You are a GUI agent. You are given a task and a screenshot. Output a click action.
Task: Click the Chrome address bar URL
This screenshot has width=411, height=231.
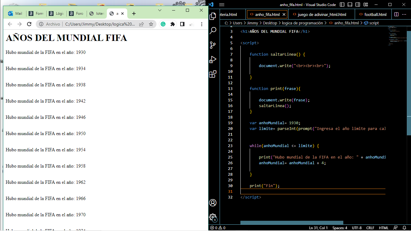(100, 24)
